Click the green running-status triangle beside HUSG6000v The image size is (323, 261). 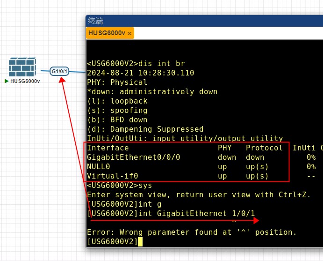[7, 81]
